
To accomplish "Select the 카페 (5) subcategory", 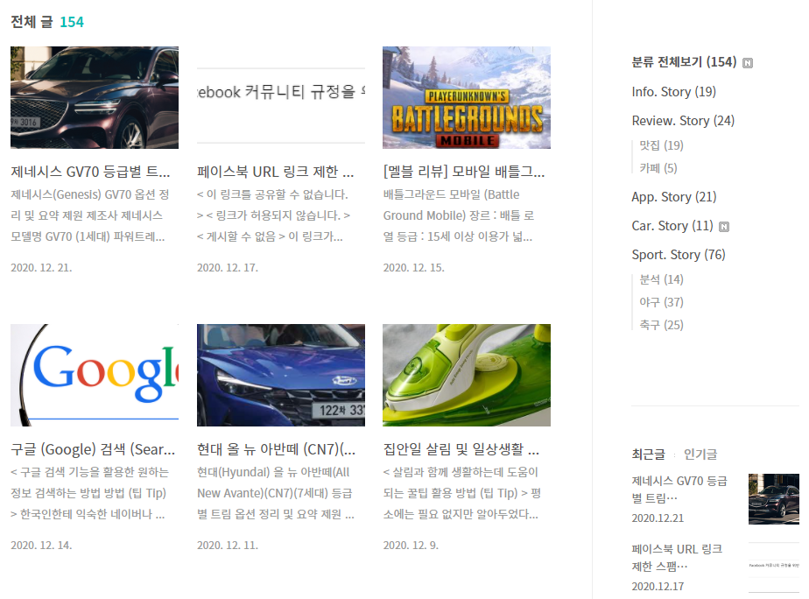I will (658, 168).
